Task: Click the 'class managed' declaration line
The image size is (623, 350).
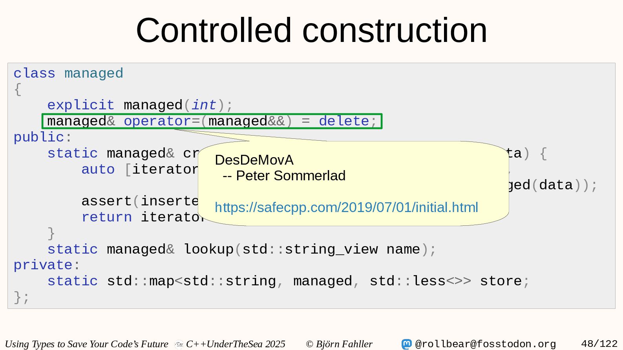Action: point(68,73)
